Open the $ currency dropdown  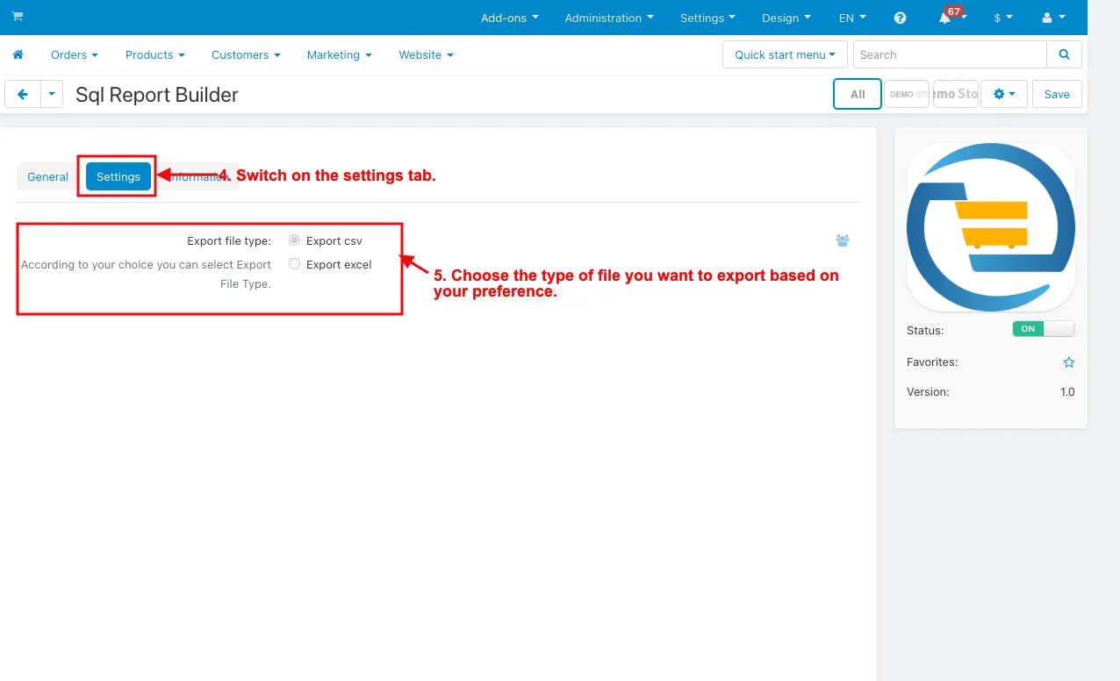click(x=1003, y=18)
